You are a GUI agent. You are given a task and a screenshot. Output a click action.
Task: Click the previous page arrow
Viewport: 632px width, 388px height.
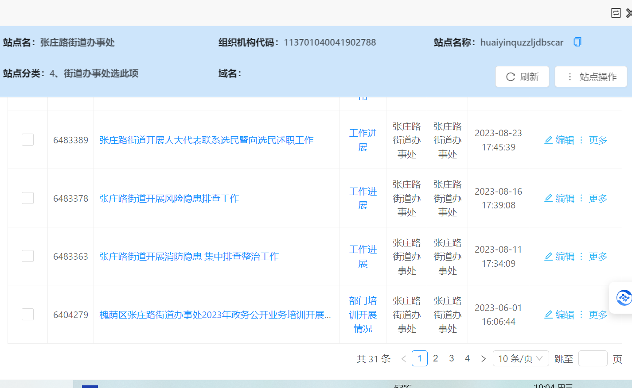[403, 358]
